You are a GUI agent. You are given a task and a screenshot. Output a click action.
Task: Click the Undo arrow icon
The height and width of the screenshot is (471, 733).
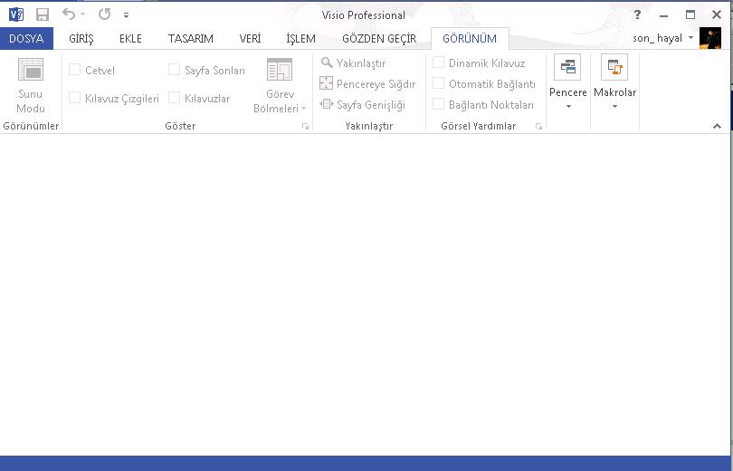(x=69, y=14)
